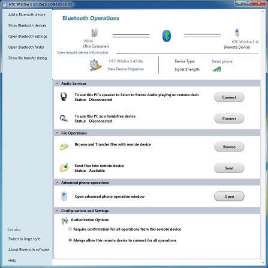Select Always allow this remote device option
Image resolution: width=268 pixels, height=268 pixels.
coord(70,240)
